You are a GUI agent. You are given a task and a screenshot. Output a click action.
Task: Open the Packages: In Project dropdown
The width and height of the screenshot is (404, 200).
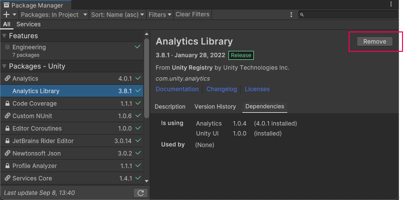click(53, 15)
